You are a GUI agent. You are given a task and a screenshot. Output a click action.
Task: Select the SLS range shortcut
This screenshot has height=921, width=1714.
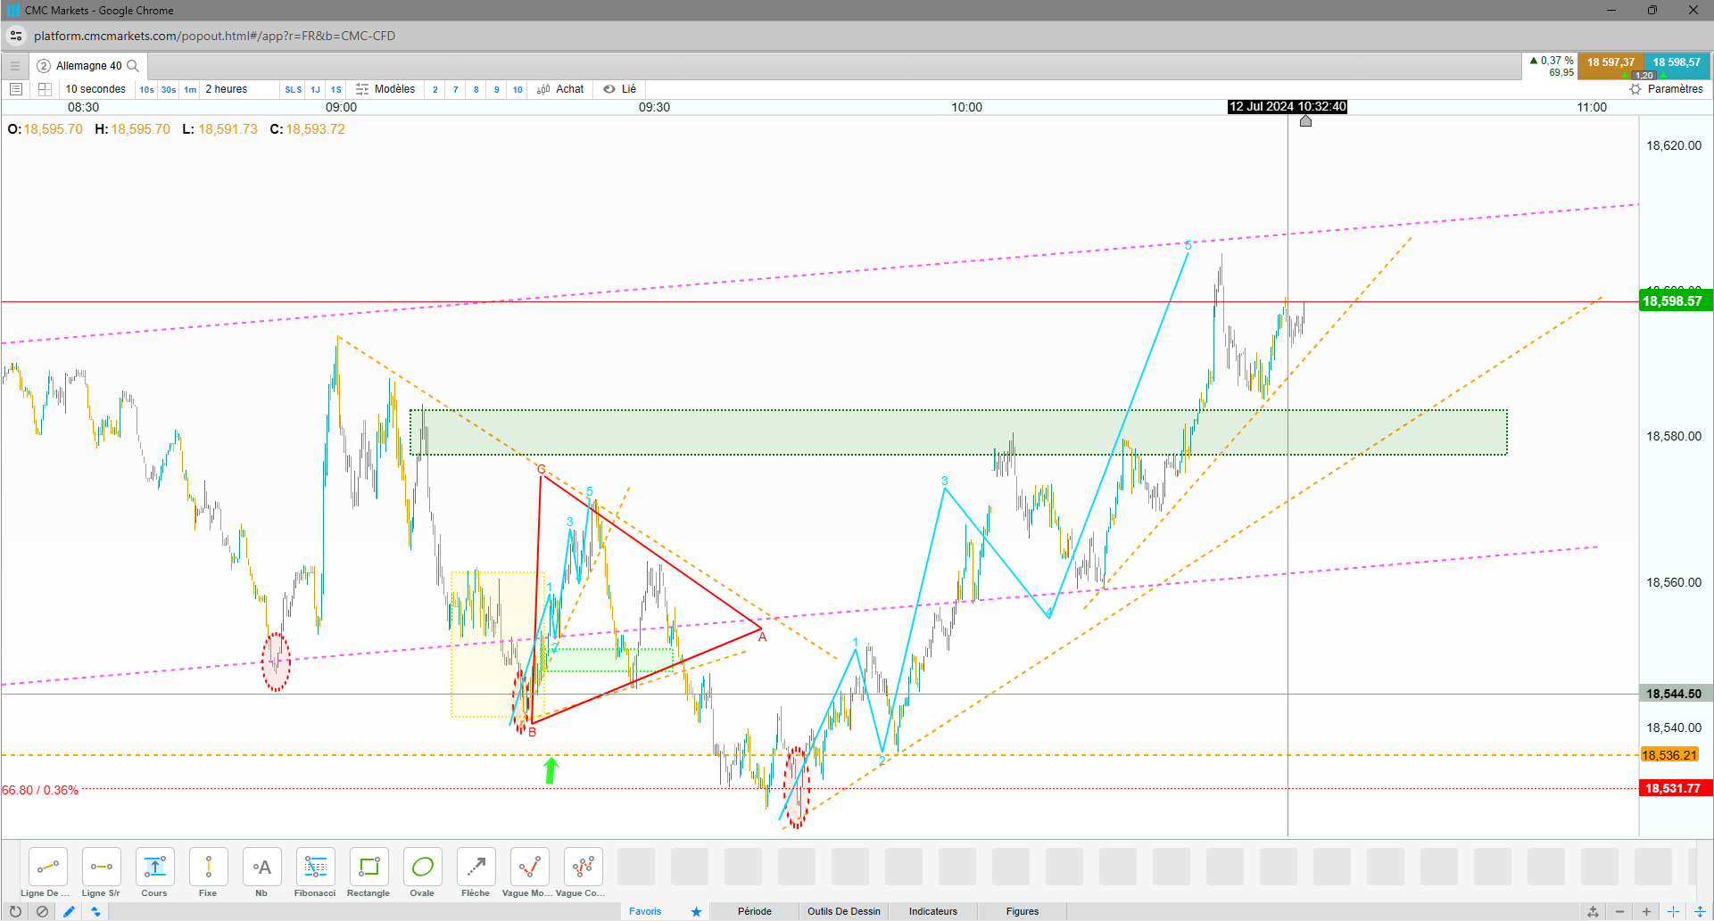294,90
